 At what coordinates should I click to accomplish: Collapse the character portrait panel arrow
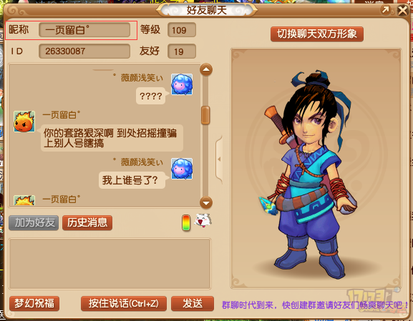[x=219, y=159]
